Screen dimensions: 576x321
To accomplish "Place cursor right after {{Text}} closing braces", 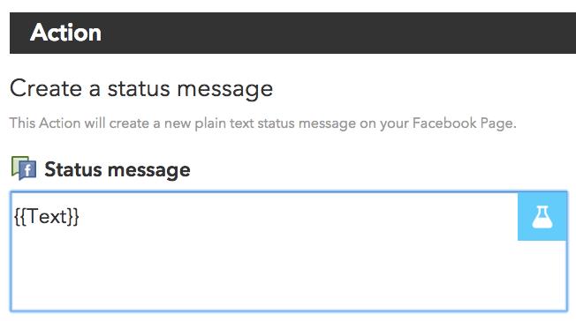I will (80, 216).
